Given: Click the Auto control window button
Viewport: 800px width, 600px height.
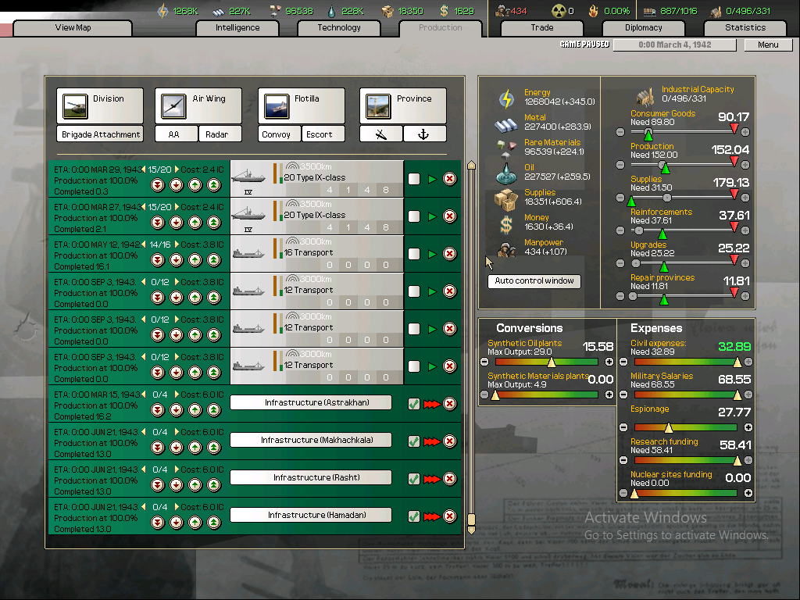Looking at the screenshot, I should click(x=534, y=280).
